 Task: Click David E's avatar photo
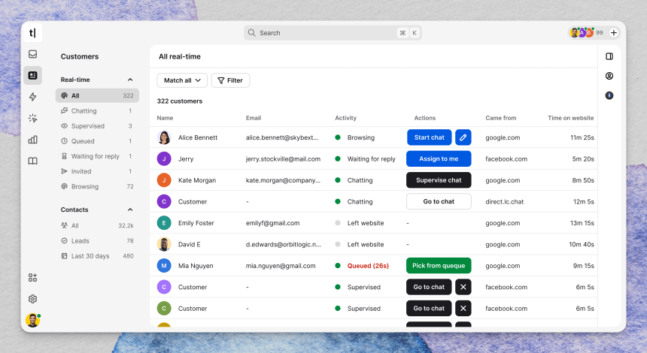(x=164, y=244)
